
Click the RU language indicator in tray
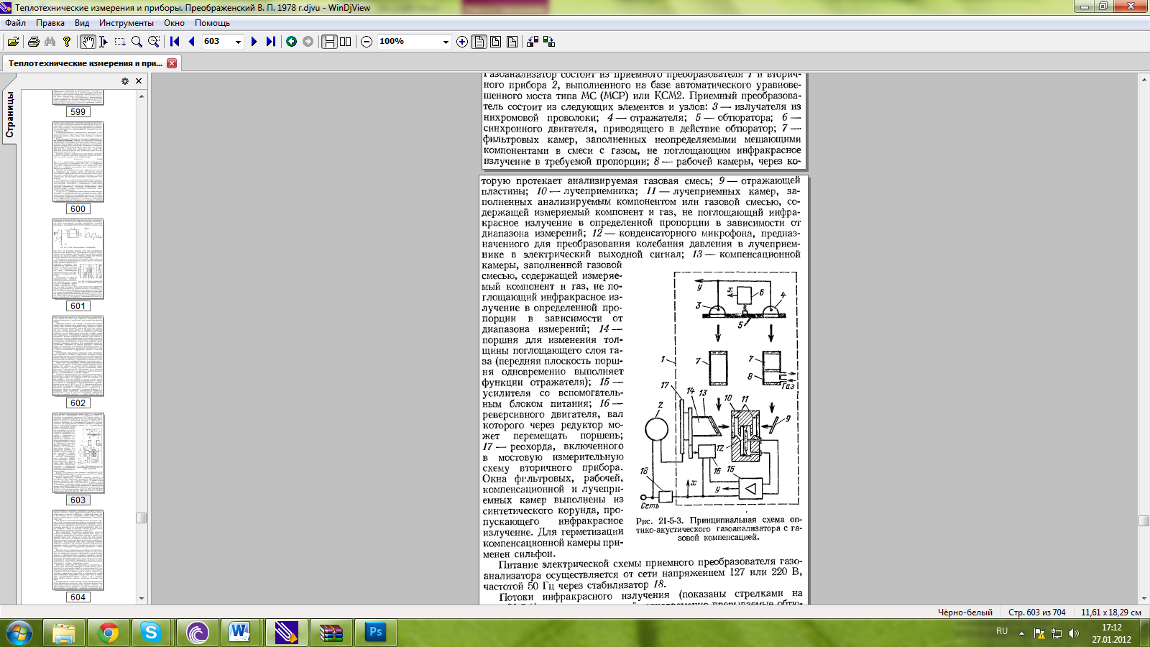coord(1002,630)
